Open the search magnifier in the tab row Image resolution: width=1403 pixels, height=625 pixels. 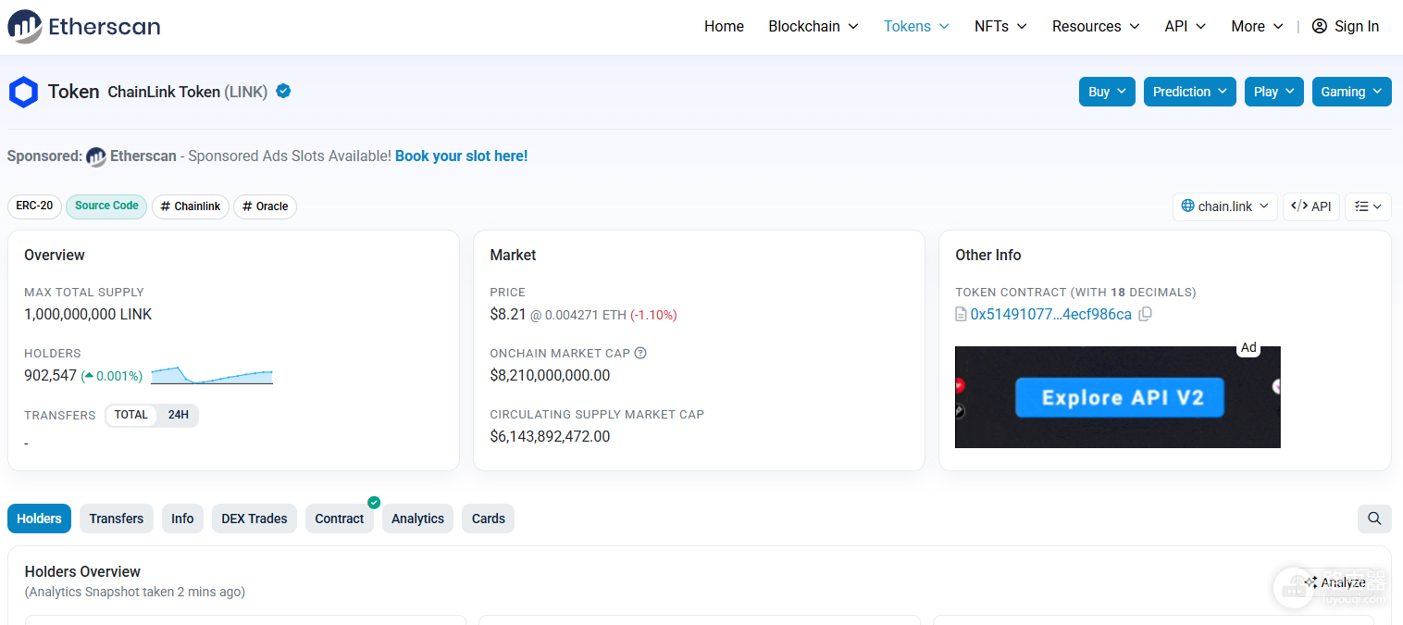tap(1374, 519)
